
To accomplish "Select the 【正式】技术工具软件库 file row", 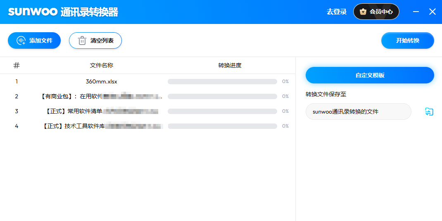I will coord(101,126).
